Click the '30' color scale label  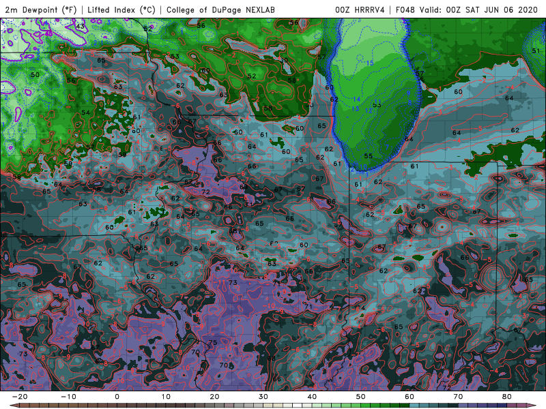[263, 397]
